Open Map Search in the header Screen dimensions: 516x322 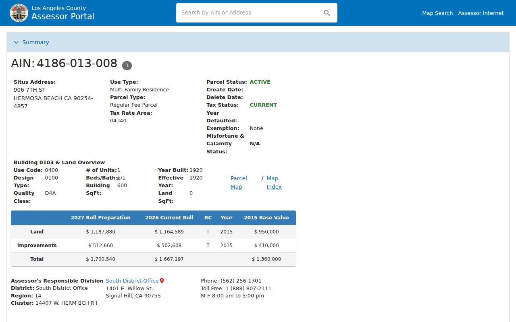coord(437,13)
